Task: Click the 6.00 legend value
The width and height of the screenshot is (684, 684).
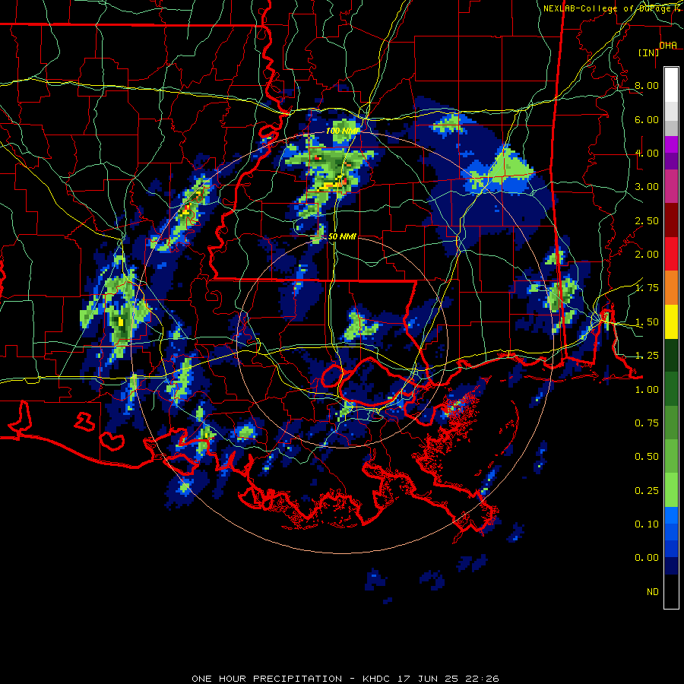Action: coord(647,119)
